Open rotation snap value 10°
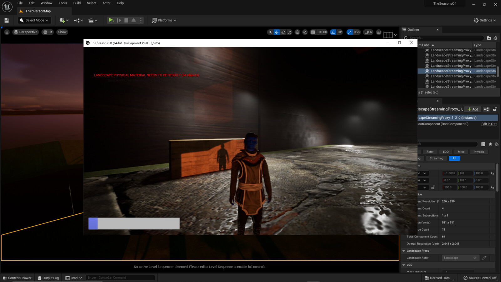The image size is (501, 282). 339,32
